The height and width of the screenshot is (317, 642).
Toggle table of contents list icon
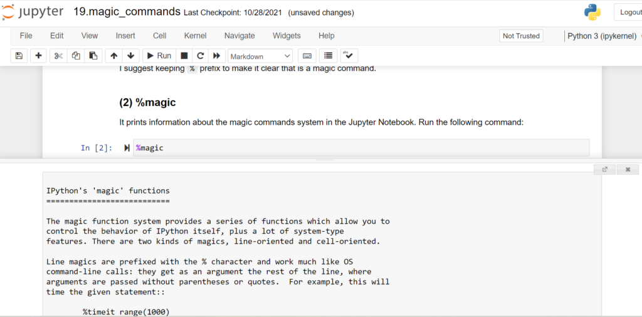coord(328,56)
